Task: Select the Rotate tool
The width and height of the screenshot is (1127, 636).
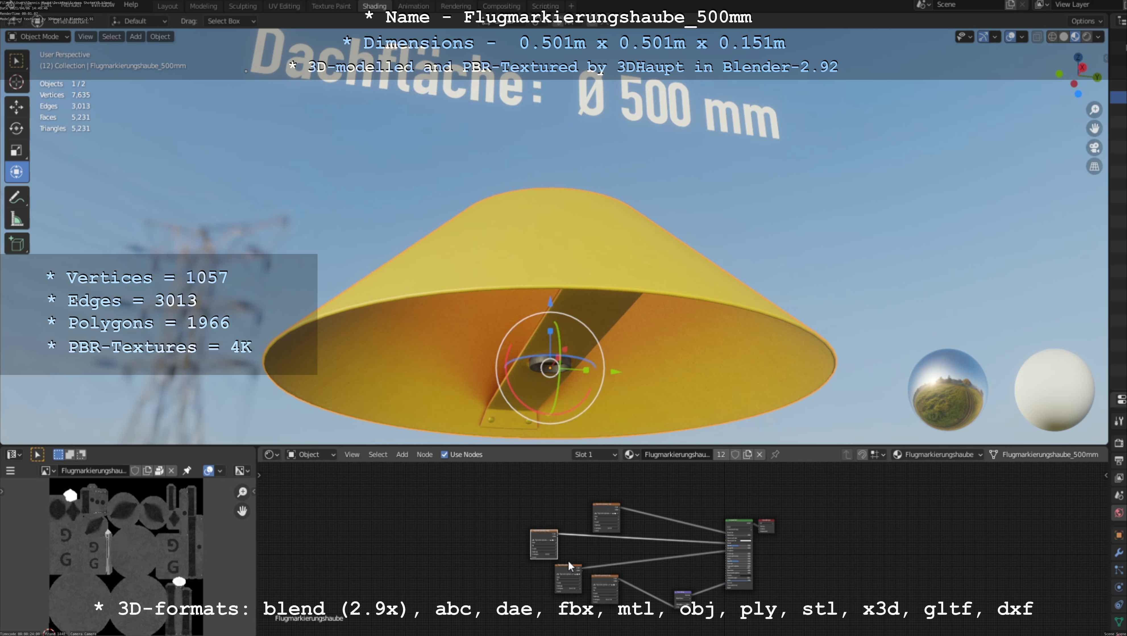Action: click(x=16, y=128)
